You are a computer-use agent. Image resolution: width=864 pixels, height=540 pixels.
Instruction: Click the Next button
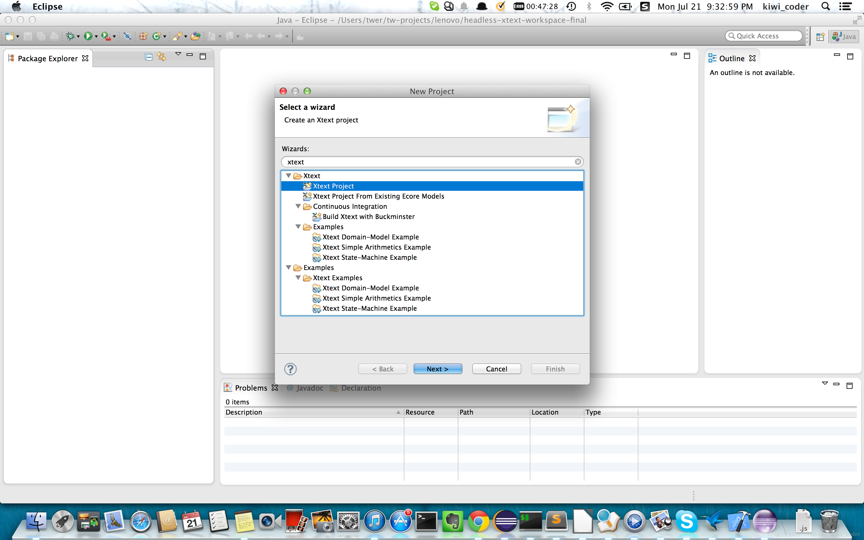click(x=438, y=369)
